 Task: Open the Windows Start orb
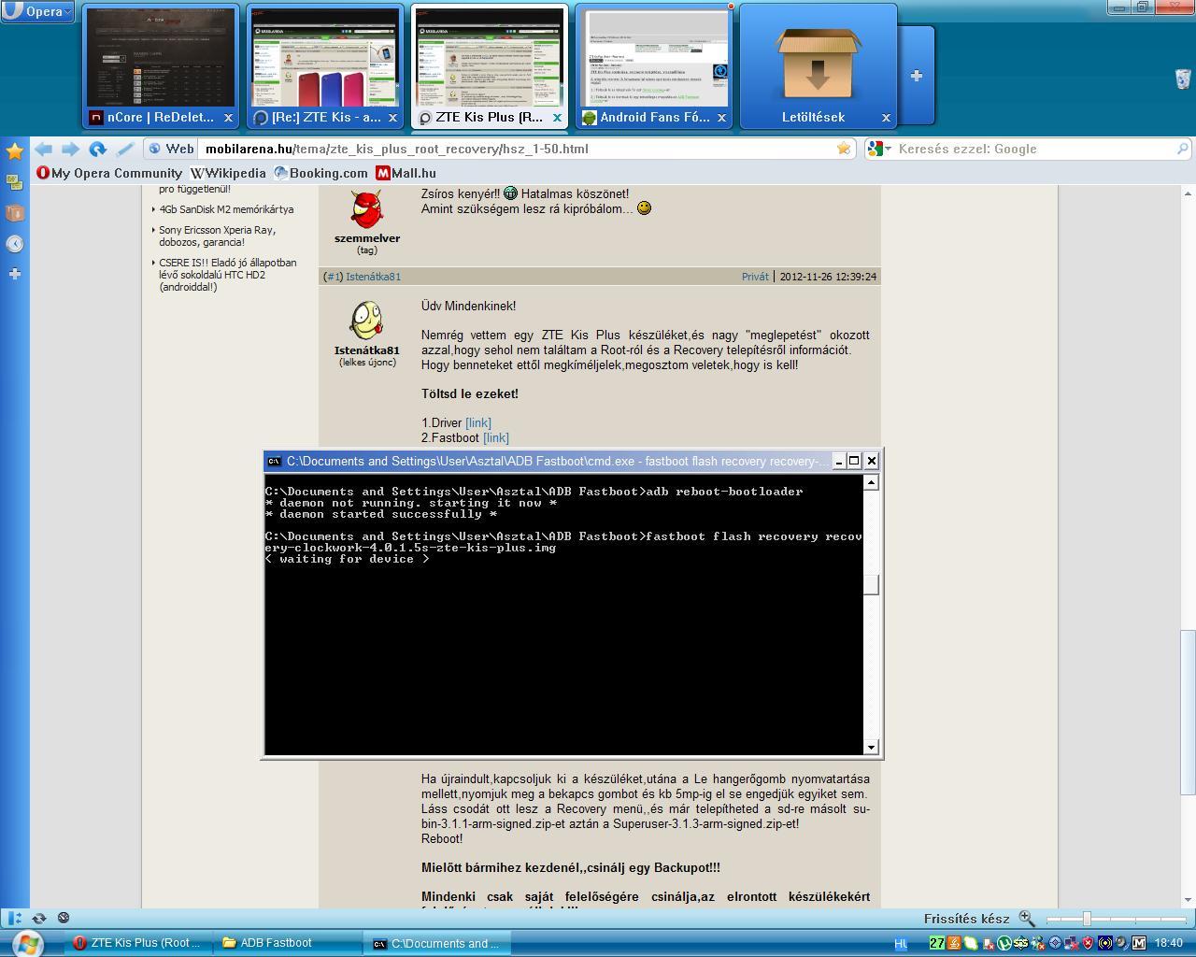pyautogui.click(x=26, y=943)
